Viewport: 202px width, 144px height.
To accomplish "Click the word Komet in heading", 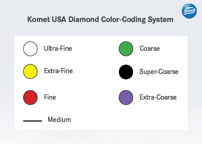I will coord(38,19).
